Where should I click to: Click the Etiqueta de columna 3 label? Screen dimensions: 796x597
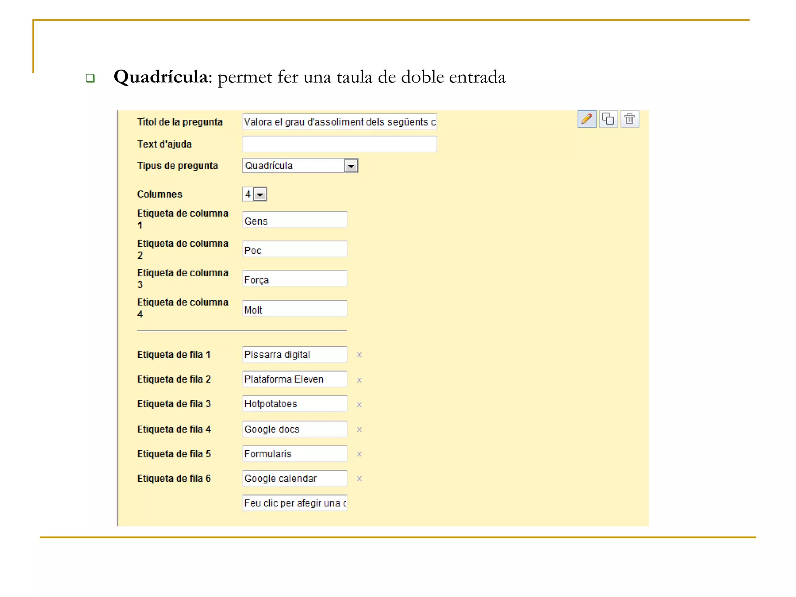[x=183, y=279]
